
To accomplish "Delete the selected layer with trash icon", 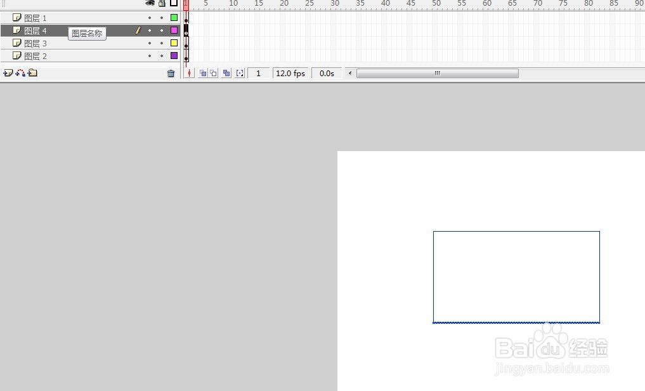I will coord(171,73).
